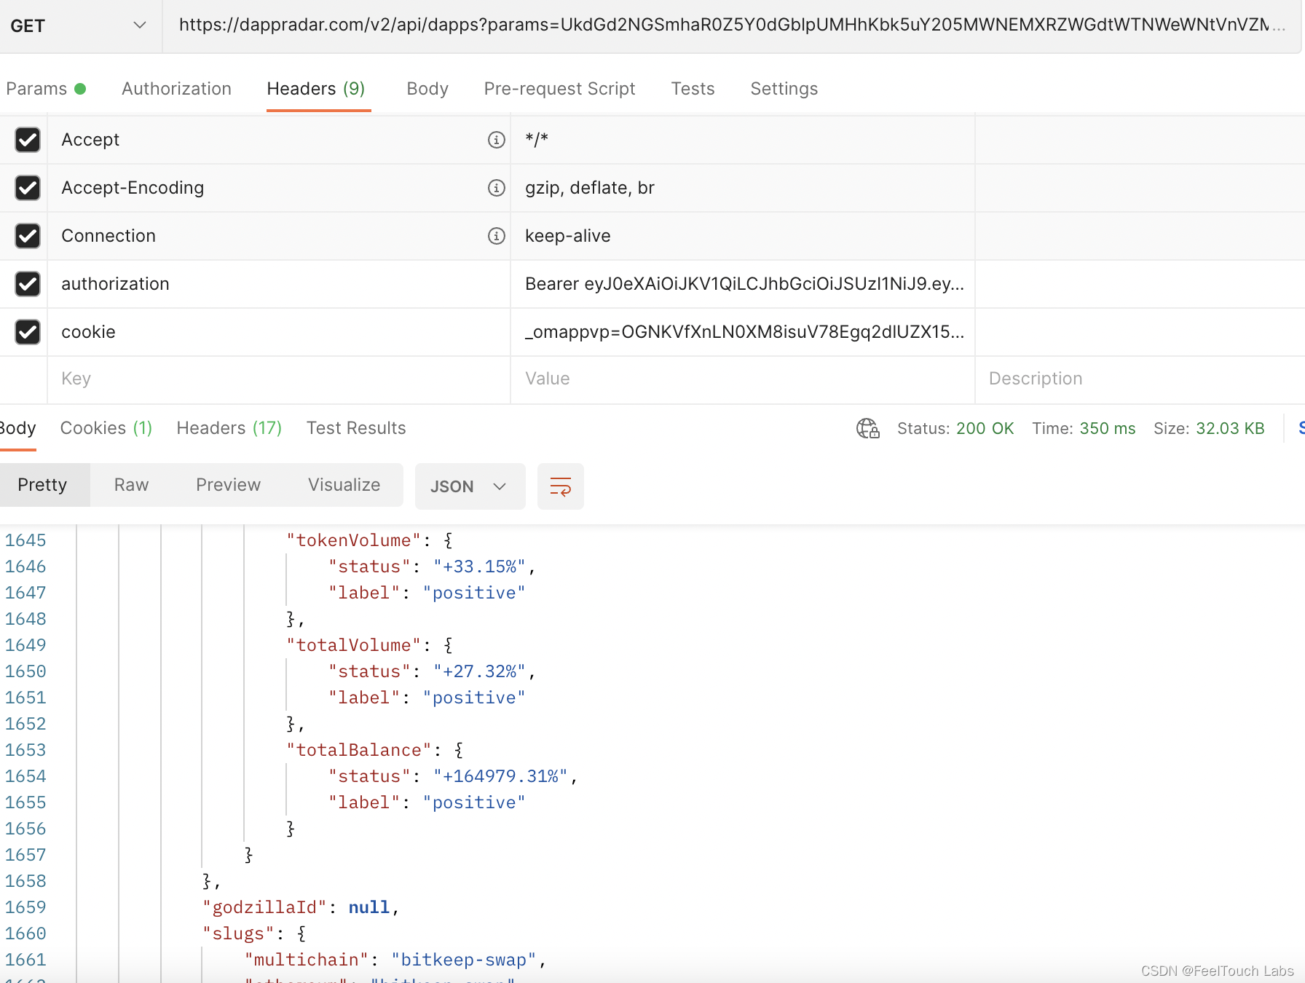Click the network security globe icon
Viewport: 1305px width, 983px height.
[867, 429]
